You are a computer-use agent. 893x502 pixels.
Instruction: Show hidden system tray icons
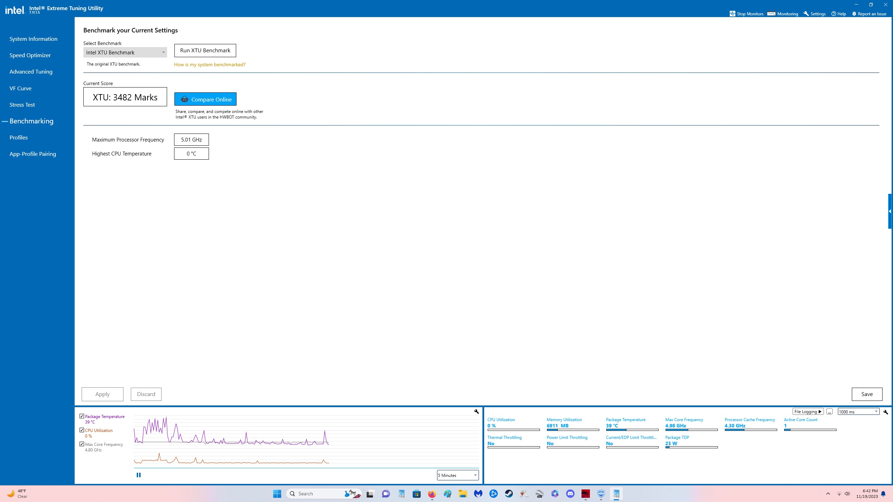828,494
